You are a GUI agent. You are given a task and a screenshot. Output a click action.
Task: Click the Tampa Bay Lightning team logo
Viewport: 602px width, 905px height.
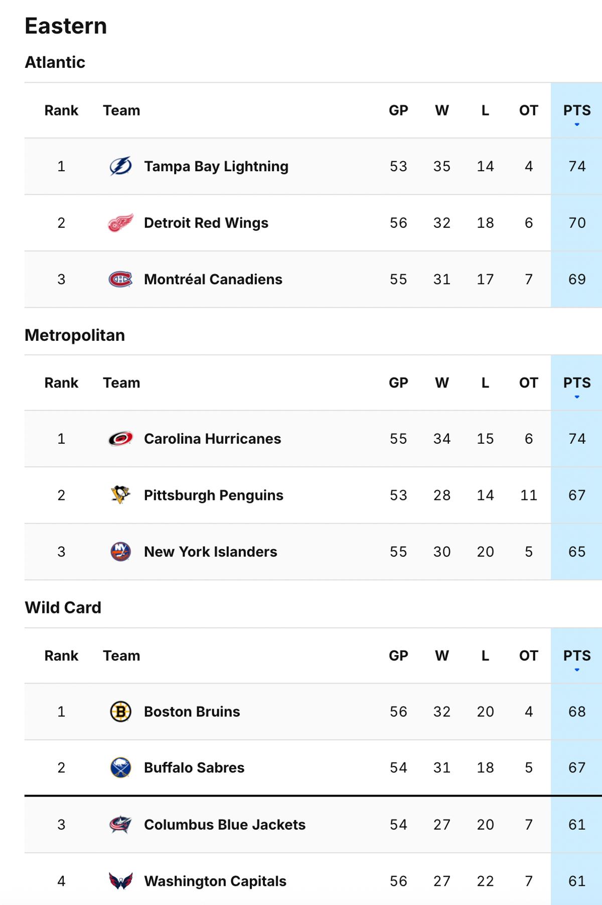[x=120, y=166]
